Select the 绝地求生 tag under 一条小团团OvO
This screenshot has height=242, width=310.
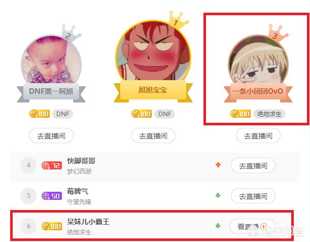coord(269,114)
